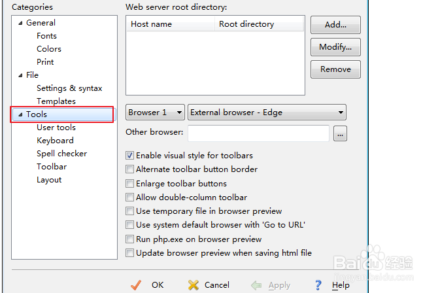Collapse the General category tree arrow
The height and width of the screenshot is (293, 421).
click(20, 23)
